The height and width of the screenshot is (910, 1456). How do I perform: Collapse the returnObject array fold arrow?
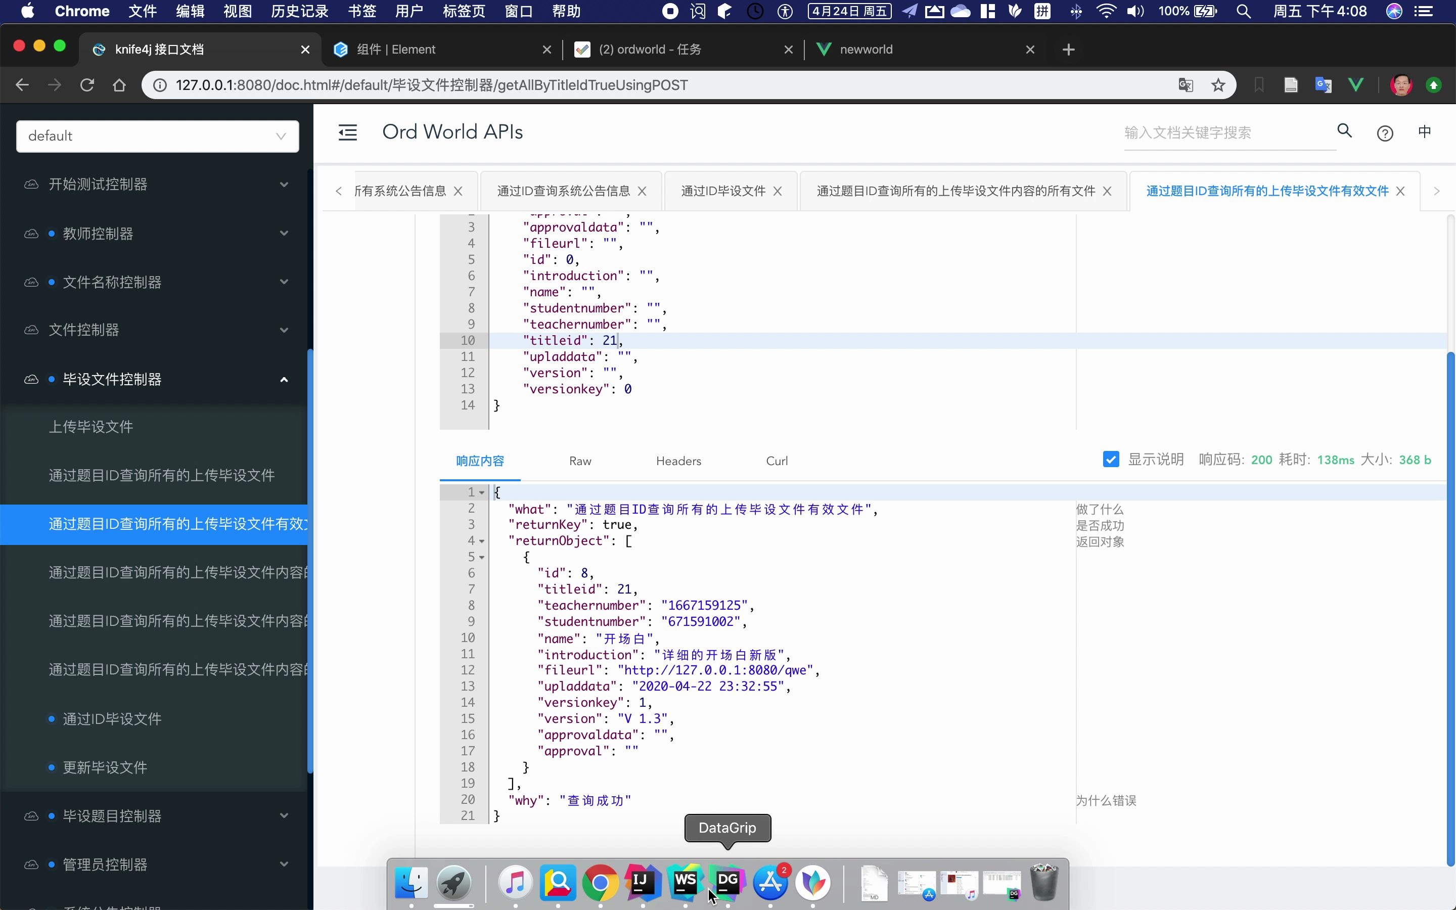click(x=481, y=541)
